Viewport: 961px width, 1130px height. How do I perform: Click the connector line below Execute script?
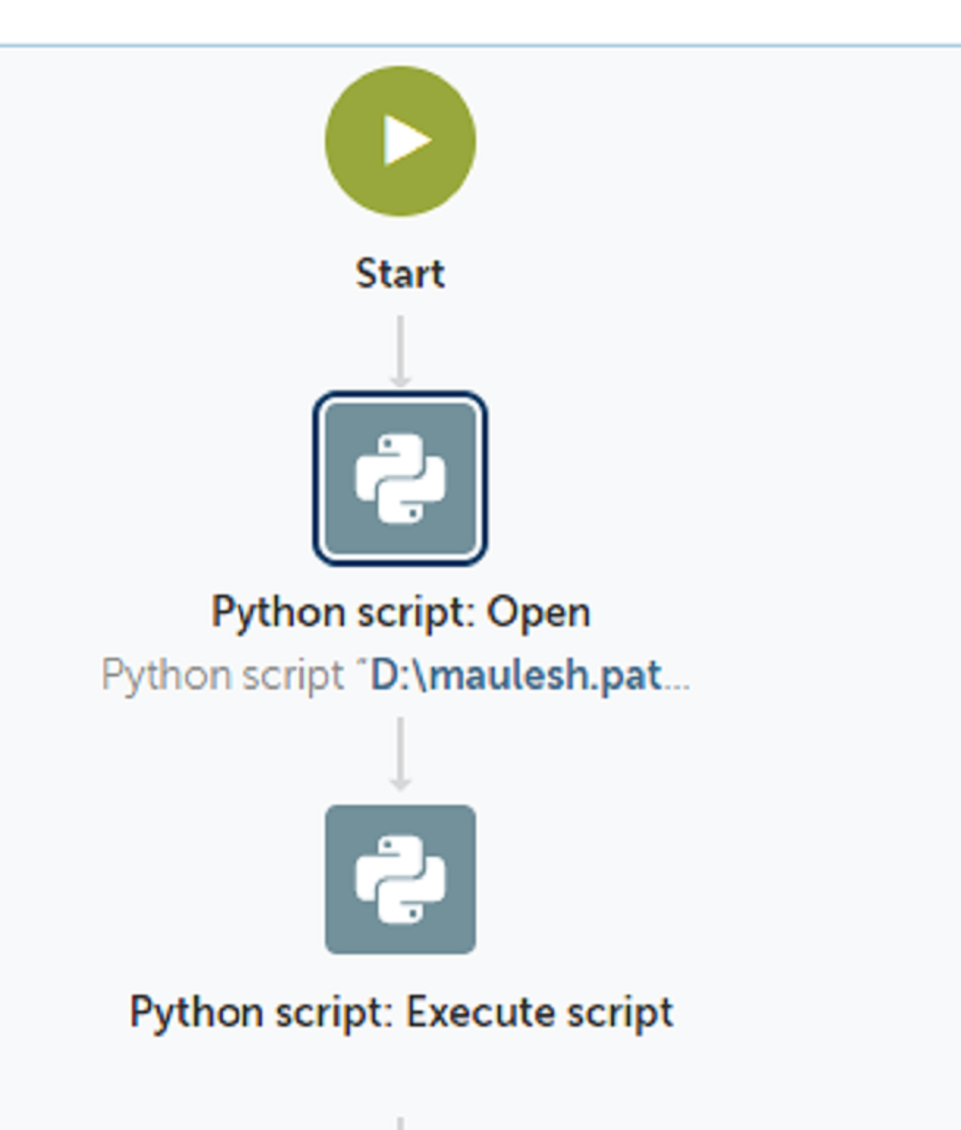pos(400,1122)
